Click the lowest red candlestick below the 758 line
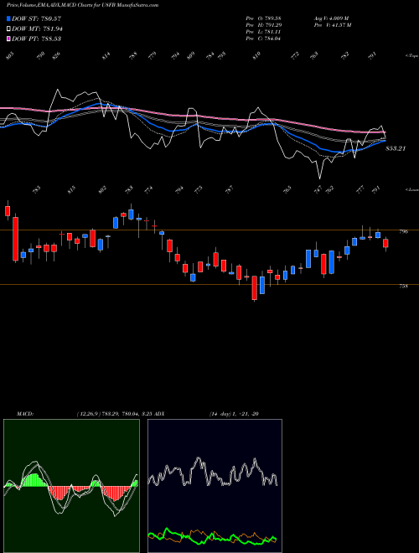Viewport: 419px width, 553px height. (254, 288)
